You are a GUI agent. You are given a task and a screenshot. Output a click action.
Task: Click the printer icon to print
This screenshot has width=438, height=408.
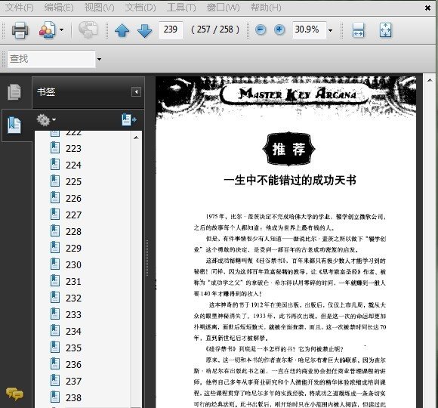pyautogui.click(x=20, y=29)
